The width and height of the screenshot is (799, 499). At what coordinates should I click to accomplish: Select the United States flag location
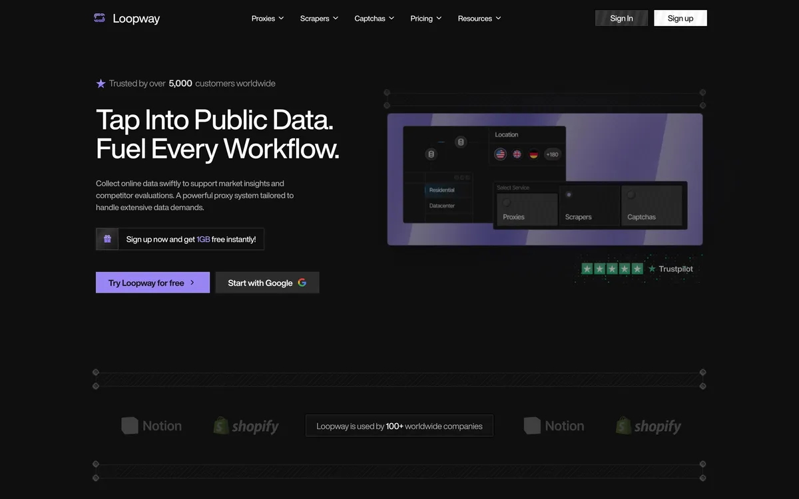[x=501, y=154]
